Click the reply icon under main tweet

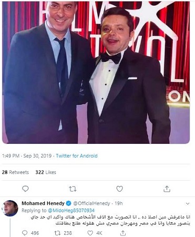25,189
